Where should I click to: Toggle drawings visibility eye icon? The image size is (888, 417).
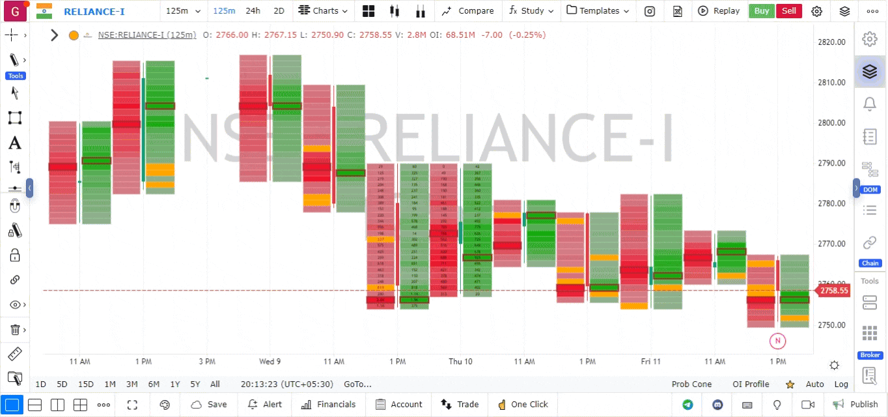pyautogui.click(x=14, y=305)
